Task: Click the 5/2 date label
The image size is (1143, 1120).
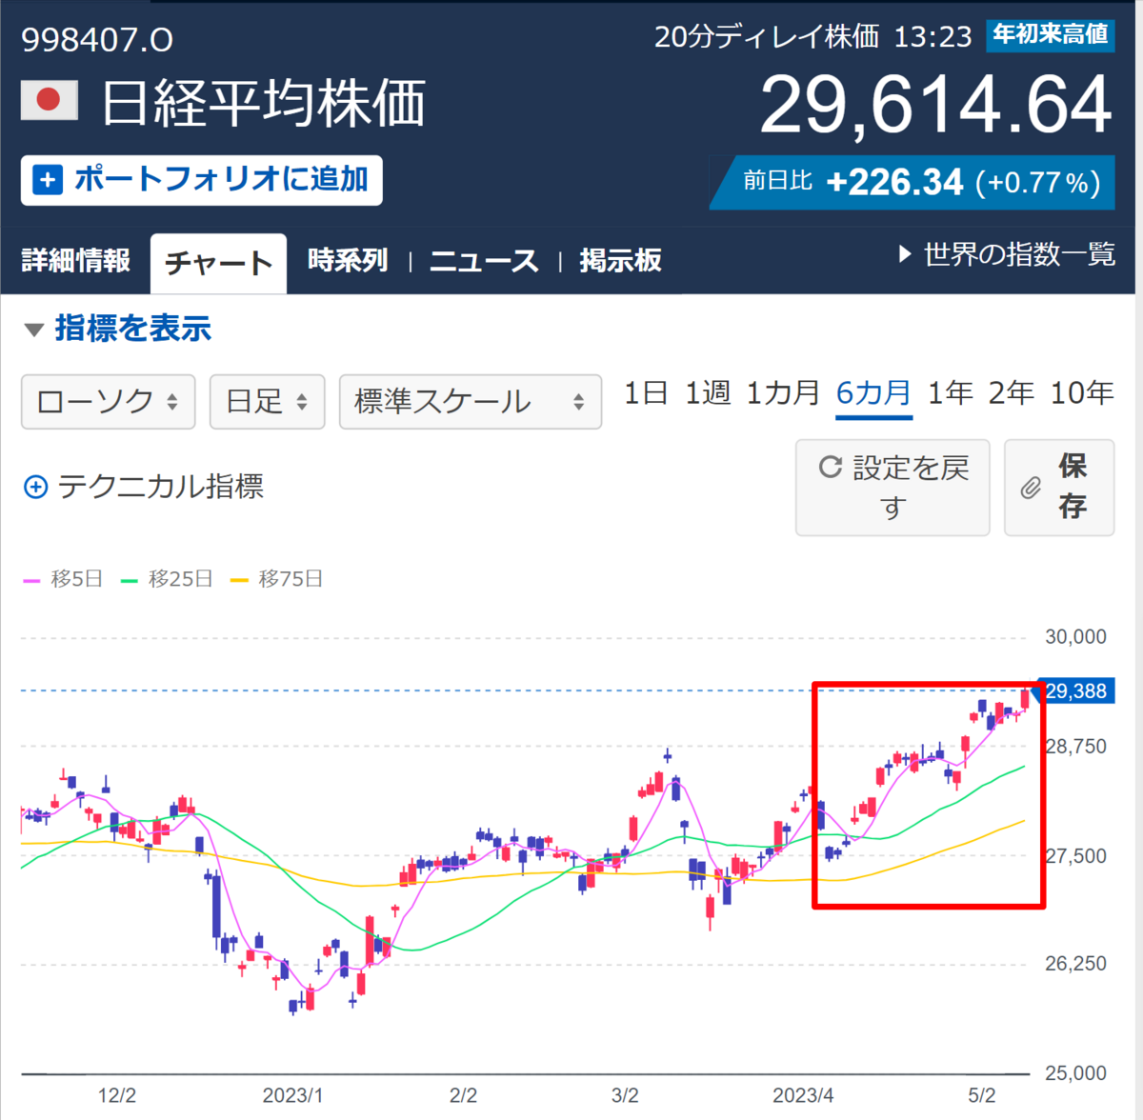Action: click(981, 1096)
